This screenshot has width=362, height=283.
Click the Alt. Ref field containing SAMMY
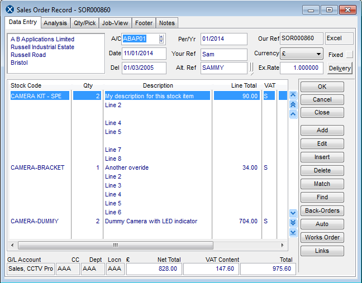pos(223,68)
